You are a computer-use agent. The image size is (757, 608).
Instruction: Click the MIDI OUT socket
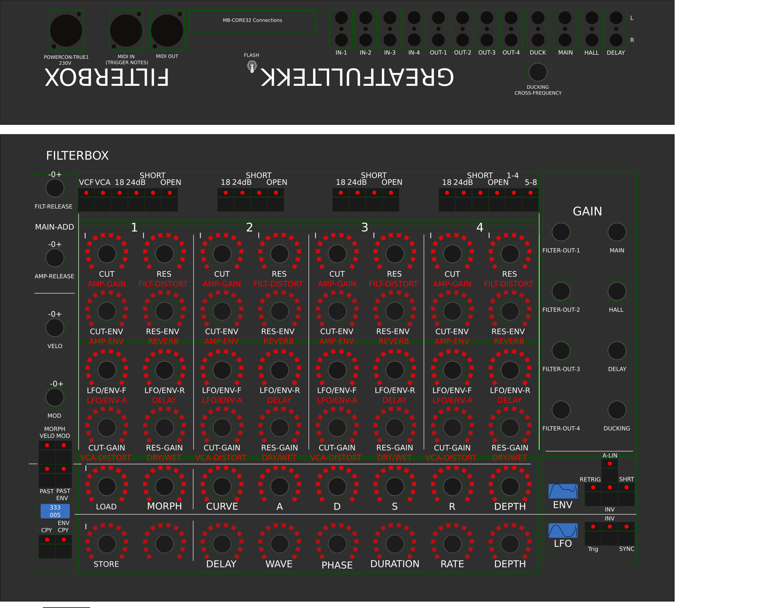click(x=167, y=31)
